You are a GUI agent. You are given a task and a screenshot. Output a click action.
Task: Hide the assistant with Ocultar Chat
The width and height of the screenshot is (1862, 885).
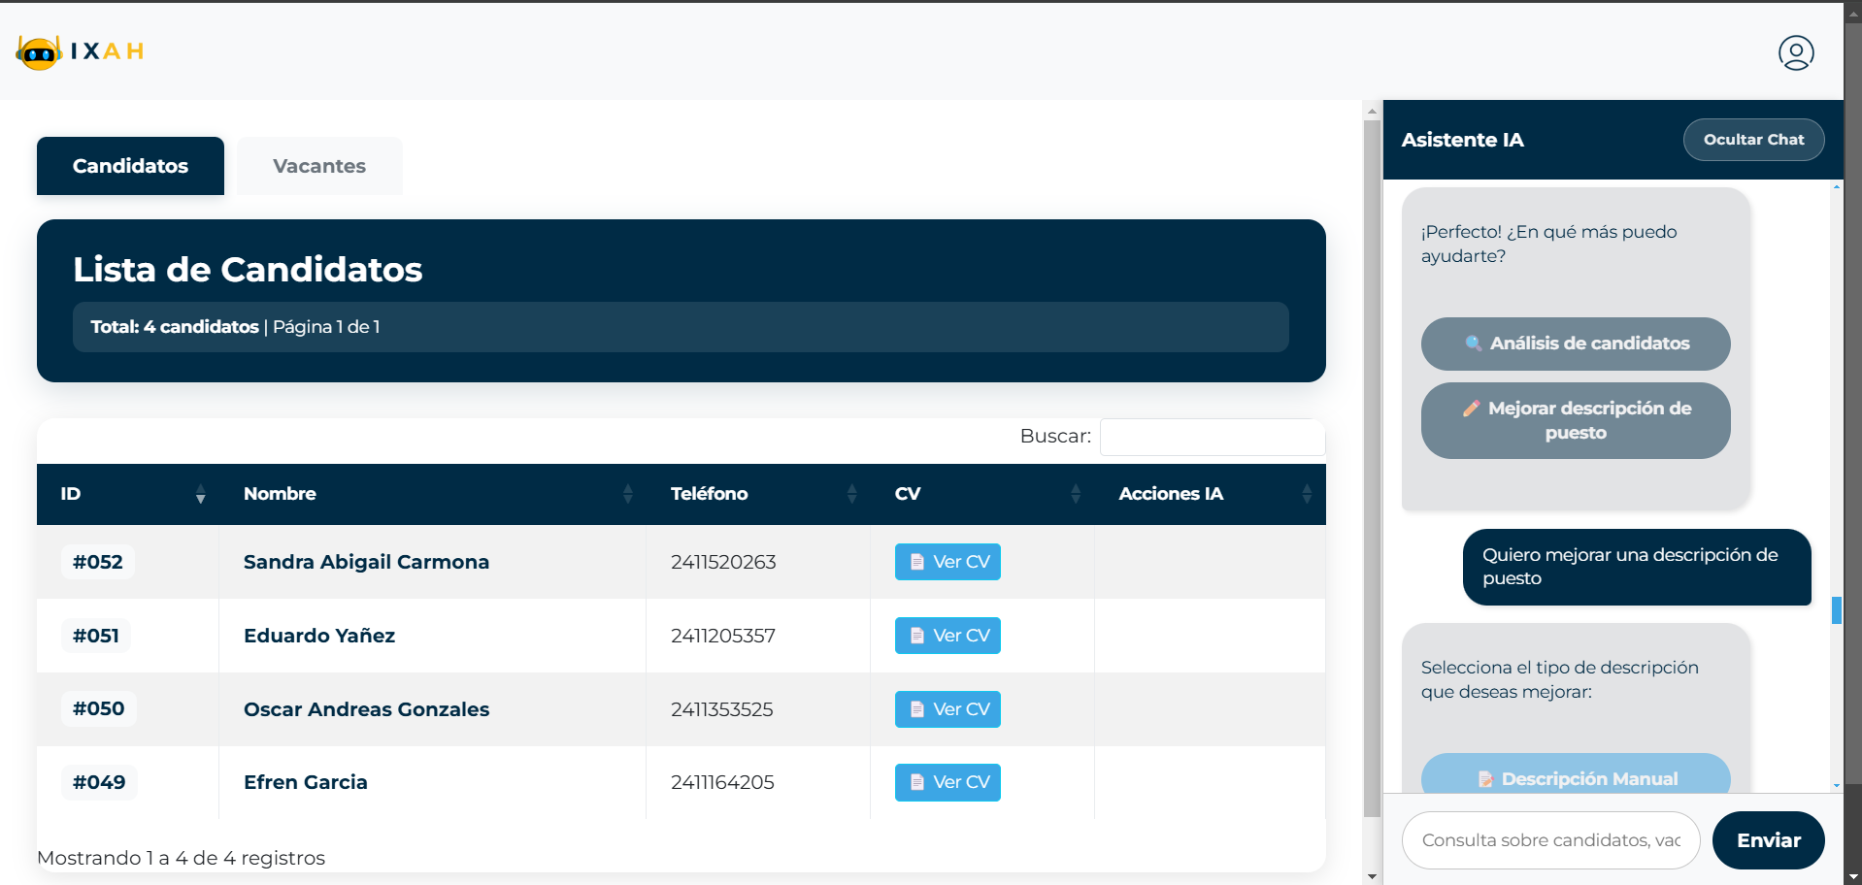(1753, 140)
